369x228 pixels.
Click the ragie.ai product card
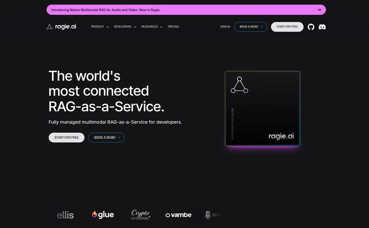(x=262, y=108)
